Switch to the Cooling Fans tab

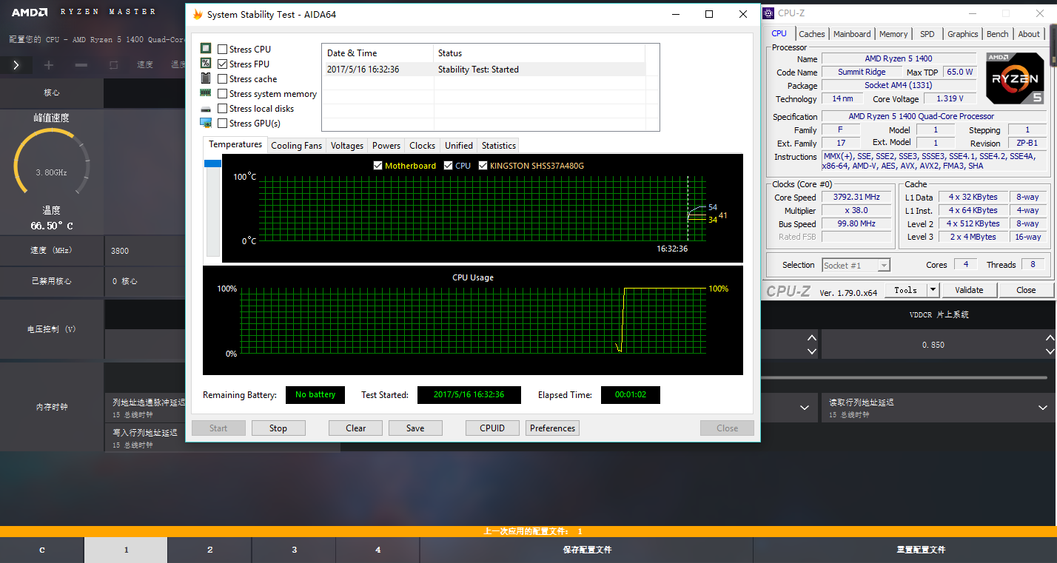pyautogui.click(x=296, y=146)
